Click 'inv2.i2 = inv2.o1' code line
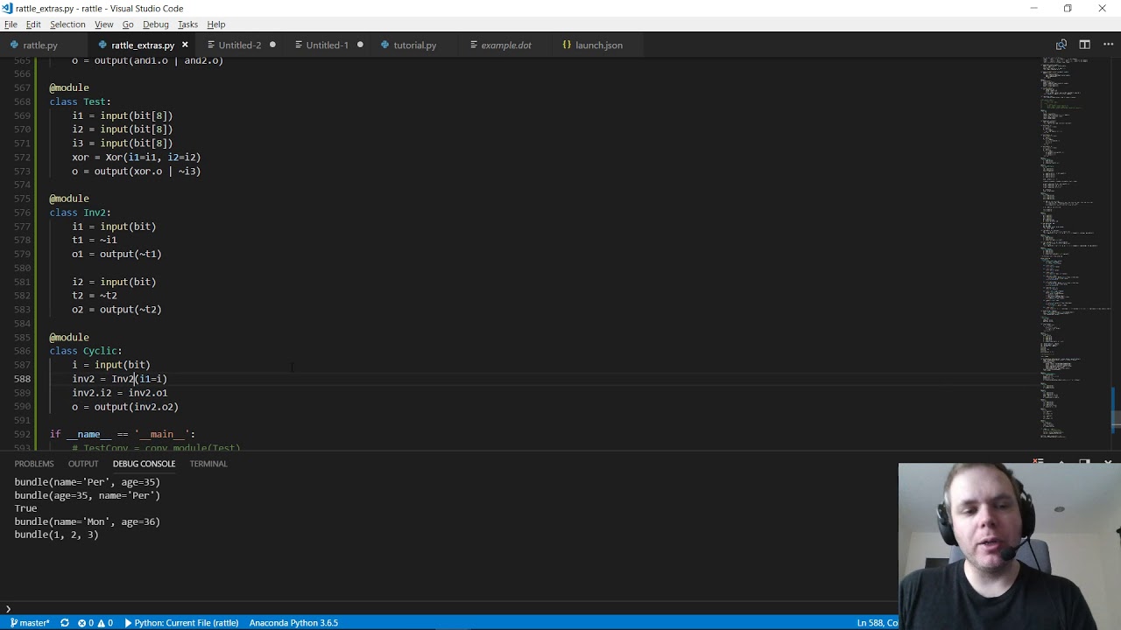The height and width of the screenshot is (630, 1121). tap(119, 393)
